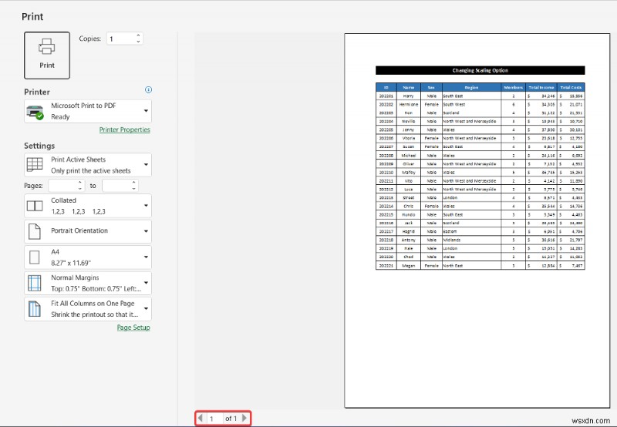Screen dimensions: 617x427
Task: Click the Print Active Sheets grid icon
Action: click(35, 164)
